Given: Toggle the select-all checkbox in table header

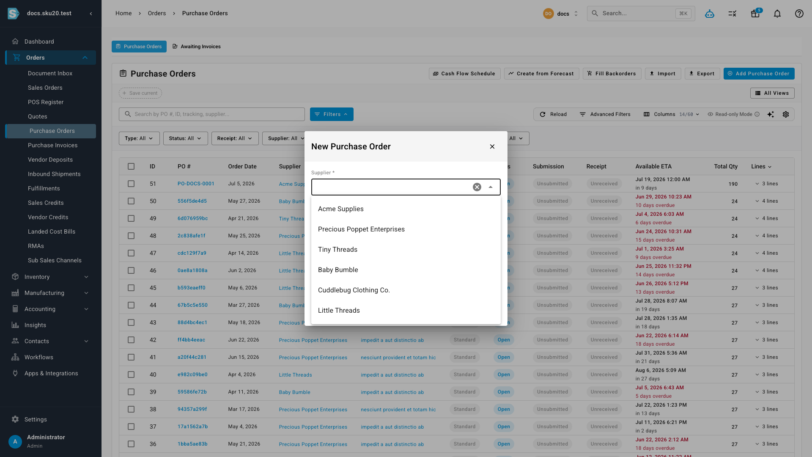Looking at the screenshot, I should coord(131,166).
